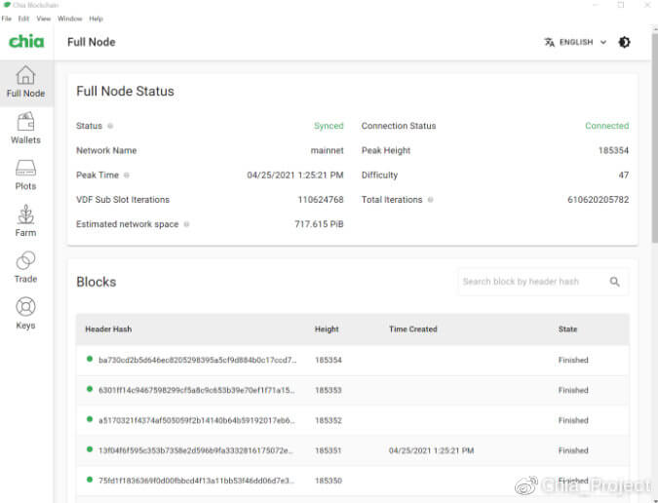Click Time Created cell of block 185351
The image size is (658, 503).
(x=431, y=450)
